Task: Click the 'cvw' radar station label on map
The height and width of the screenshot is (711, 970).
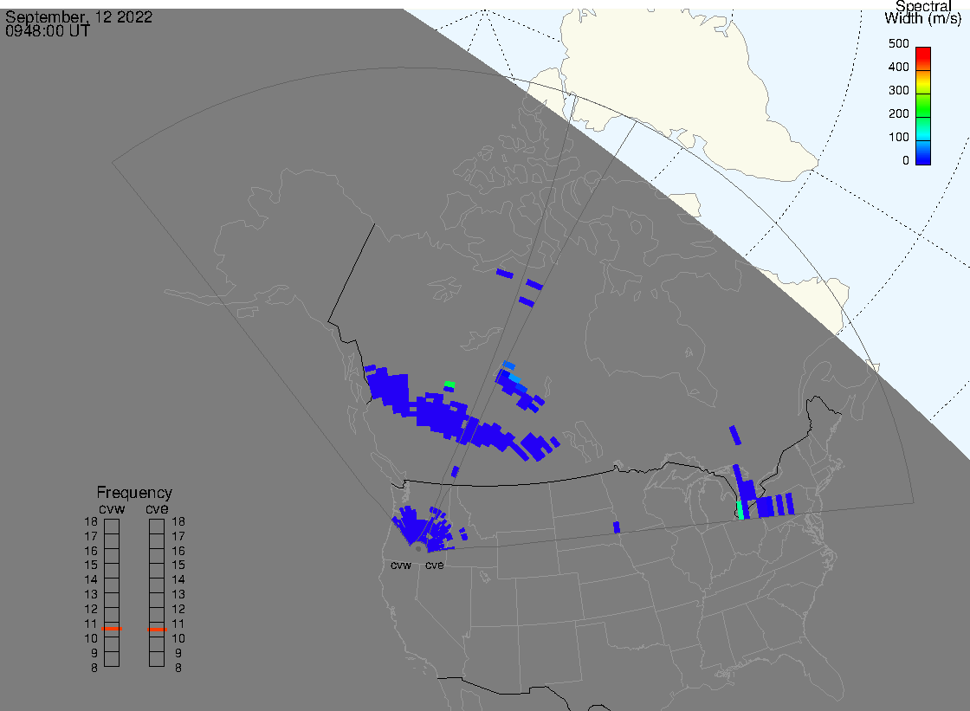Action: coord(401,566)
